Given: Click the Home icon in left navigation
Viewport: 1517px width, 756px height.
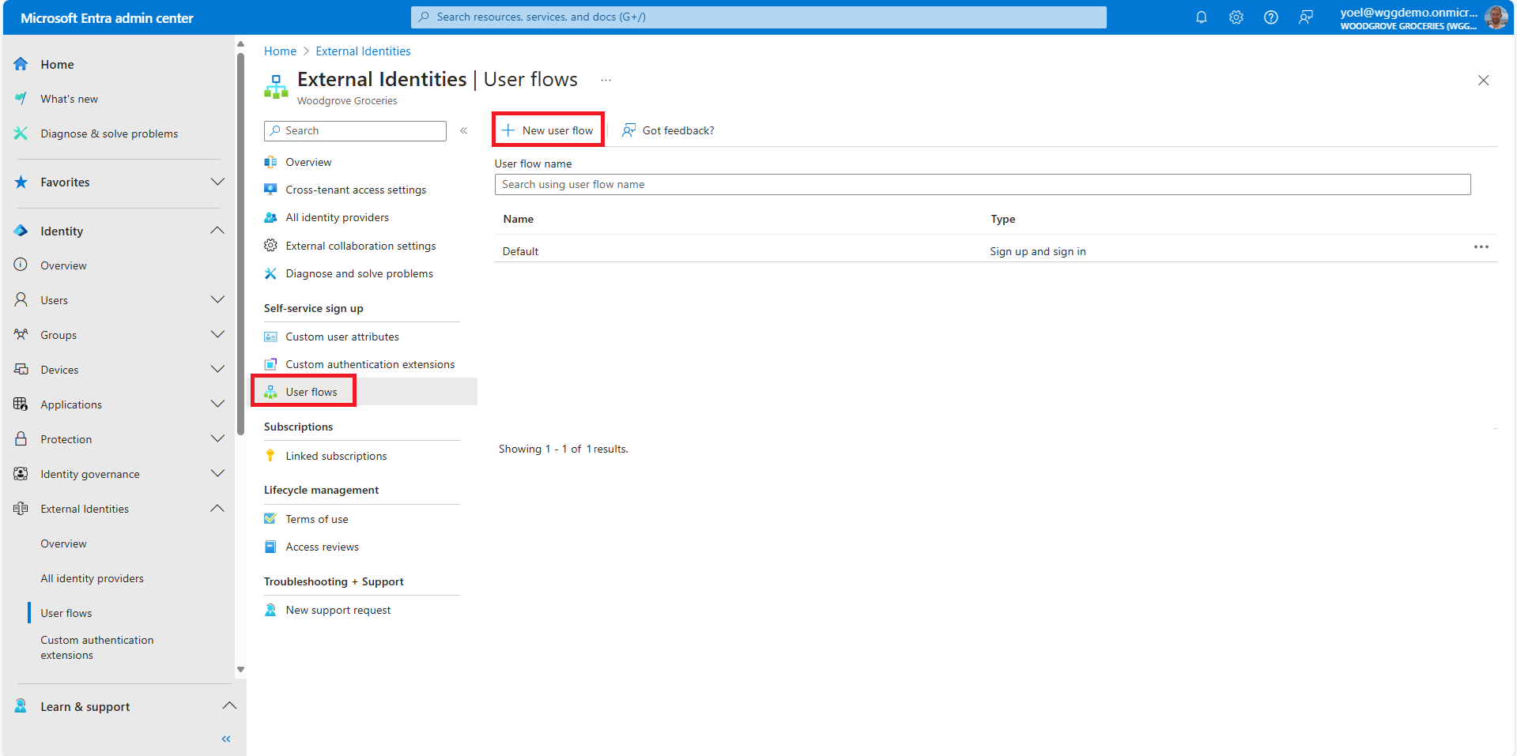Looking at the screenshot, I should tap(21, 64).
